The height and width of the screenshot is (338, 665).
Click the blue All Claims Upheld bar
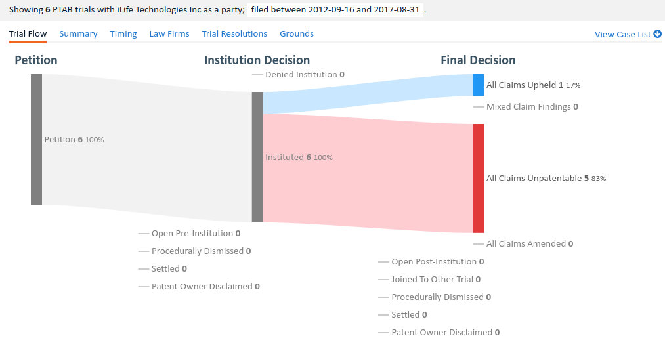(x=478, y=85)
